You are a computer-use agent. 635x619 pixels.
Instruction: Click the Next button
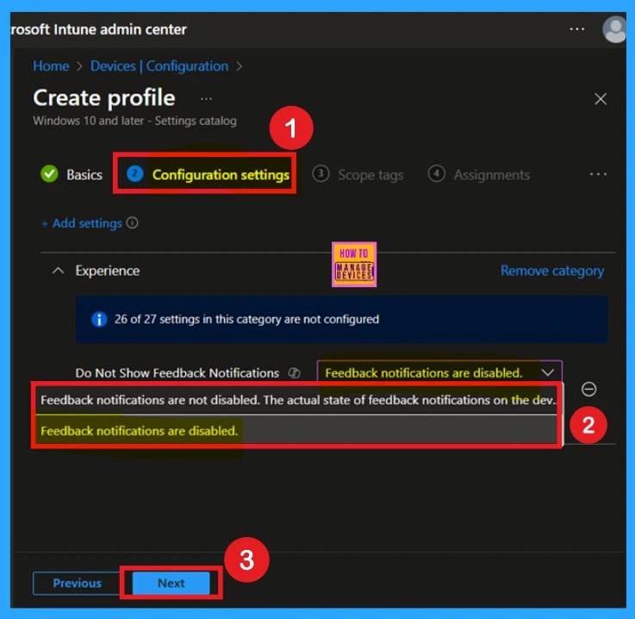coord(171,583)
